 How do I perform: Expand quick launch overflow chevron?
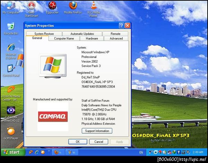(49, 151)
